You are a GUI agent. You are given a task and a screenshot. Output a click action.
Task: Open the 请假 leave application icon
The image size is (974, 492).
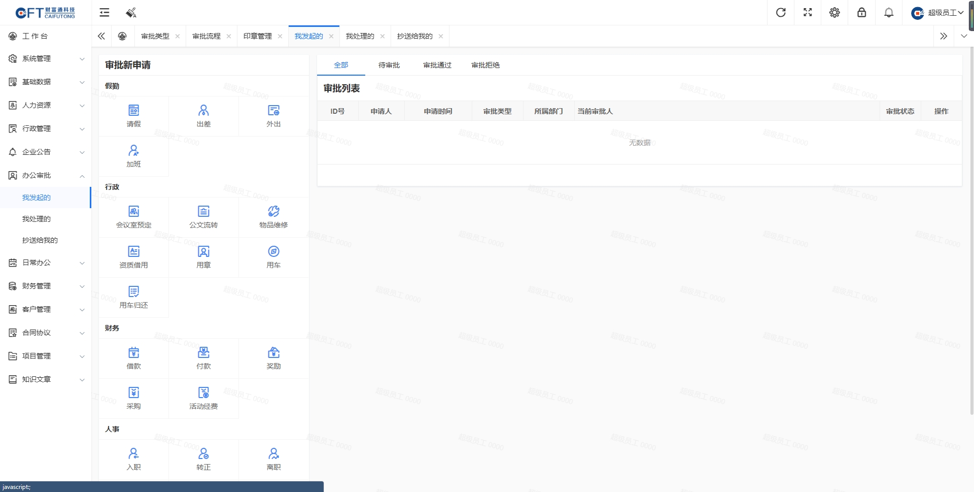[133, 116]
